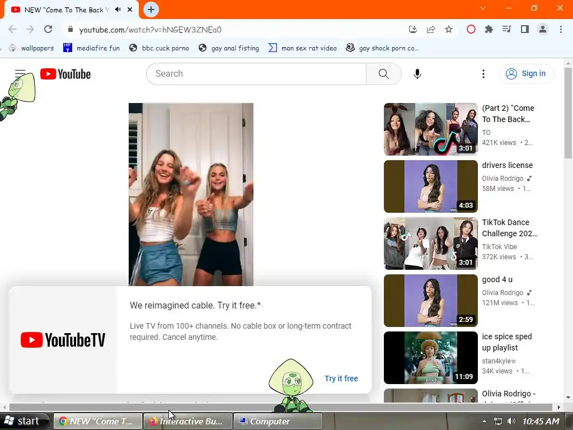Reload the page

coord(48,30)
